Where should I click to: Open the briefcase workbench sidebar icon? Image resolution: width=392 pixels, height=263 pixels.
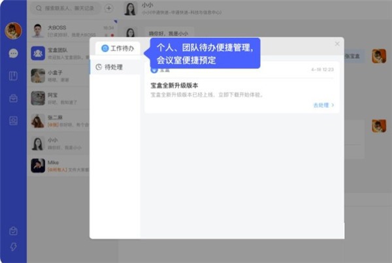tap(13, 98)
